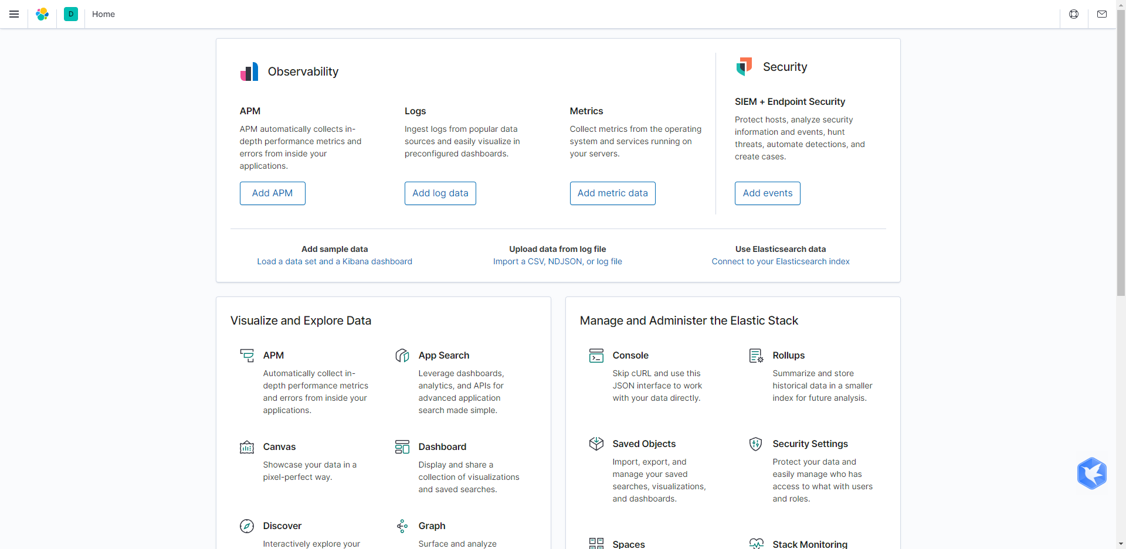Click the floating blue bird widget
Screen dimensions: 1126x549
(x=1092, y=473)
